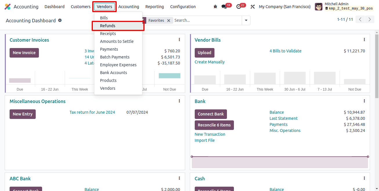Open the Miscellaneous Operations card kebab menu

(x=179, y=101)
